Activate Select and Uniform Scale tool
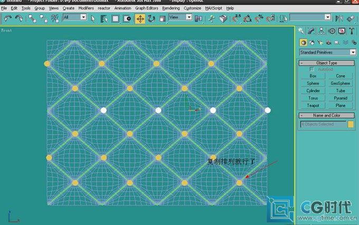The height and width of the screenshot is (225, 359). pos(163,18)
